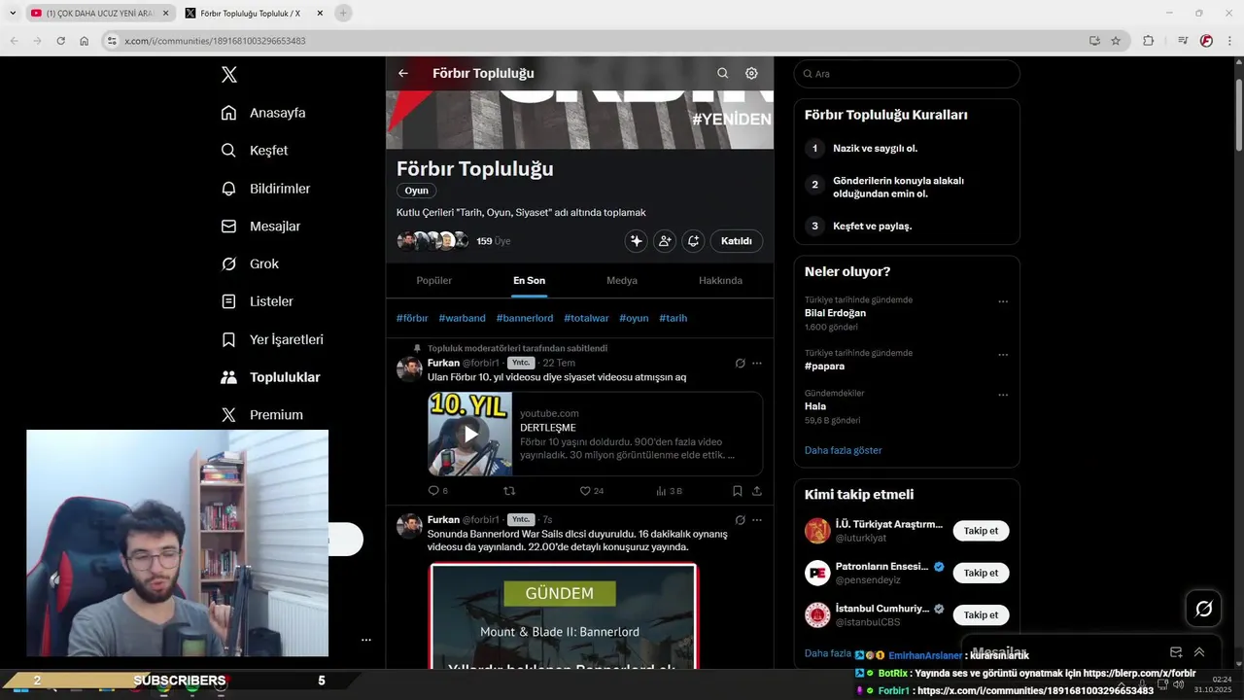
Task: Follow İstanbul Cumhuriy... account
Action: [981, 614]
